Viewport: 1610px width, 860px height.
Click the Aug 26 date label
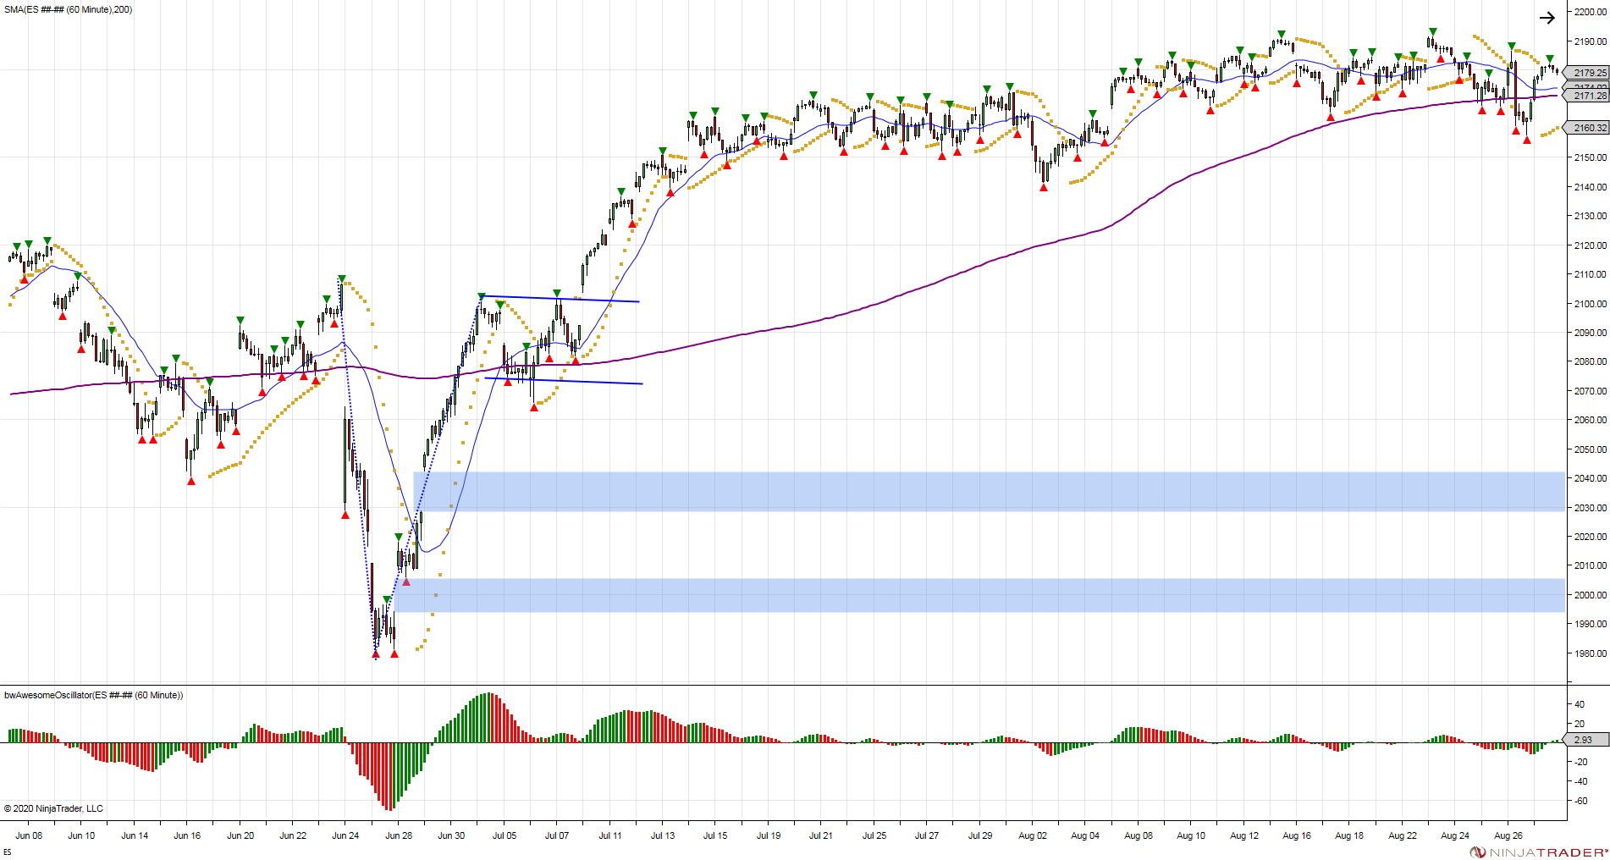[x=1508, y=835]
